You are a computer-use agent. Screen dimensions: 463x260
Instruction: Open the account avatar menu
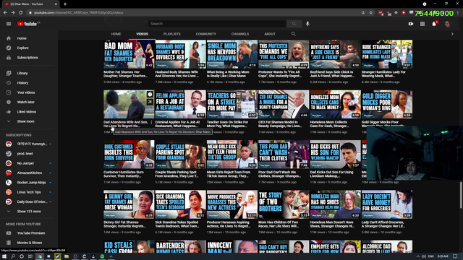[x=448, y=24]
